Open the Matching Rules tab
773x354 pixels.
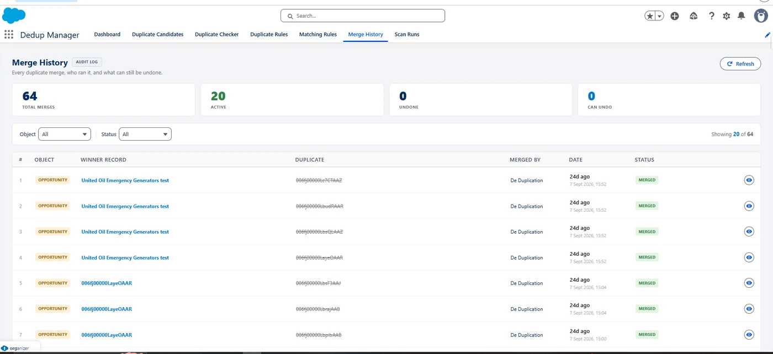[x=318, y=34]
